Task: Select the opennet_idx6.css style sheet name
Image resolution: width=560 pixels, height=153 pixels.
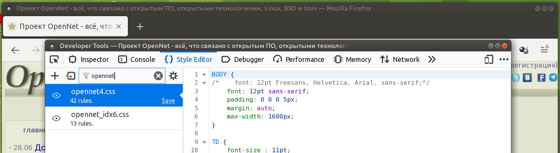Action: point(100,114)
